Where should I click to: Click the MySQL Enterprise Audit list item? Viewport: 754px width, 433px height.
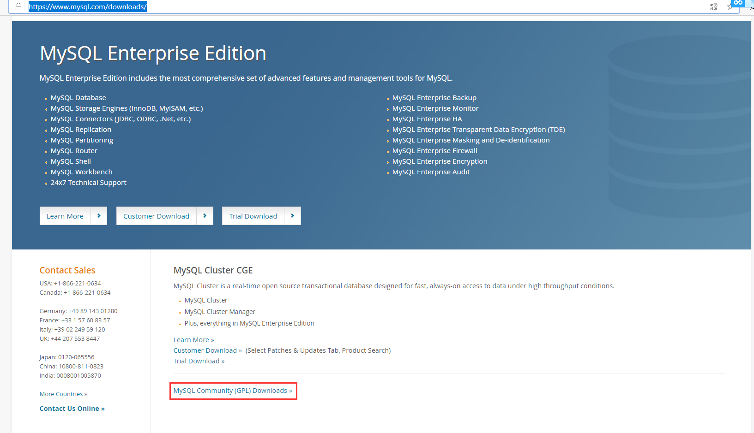pos(431,172)
